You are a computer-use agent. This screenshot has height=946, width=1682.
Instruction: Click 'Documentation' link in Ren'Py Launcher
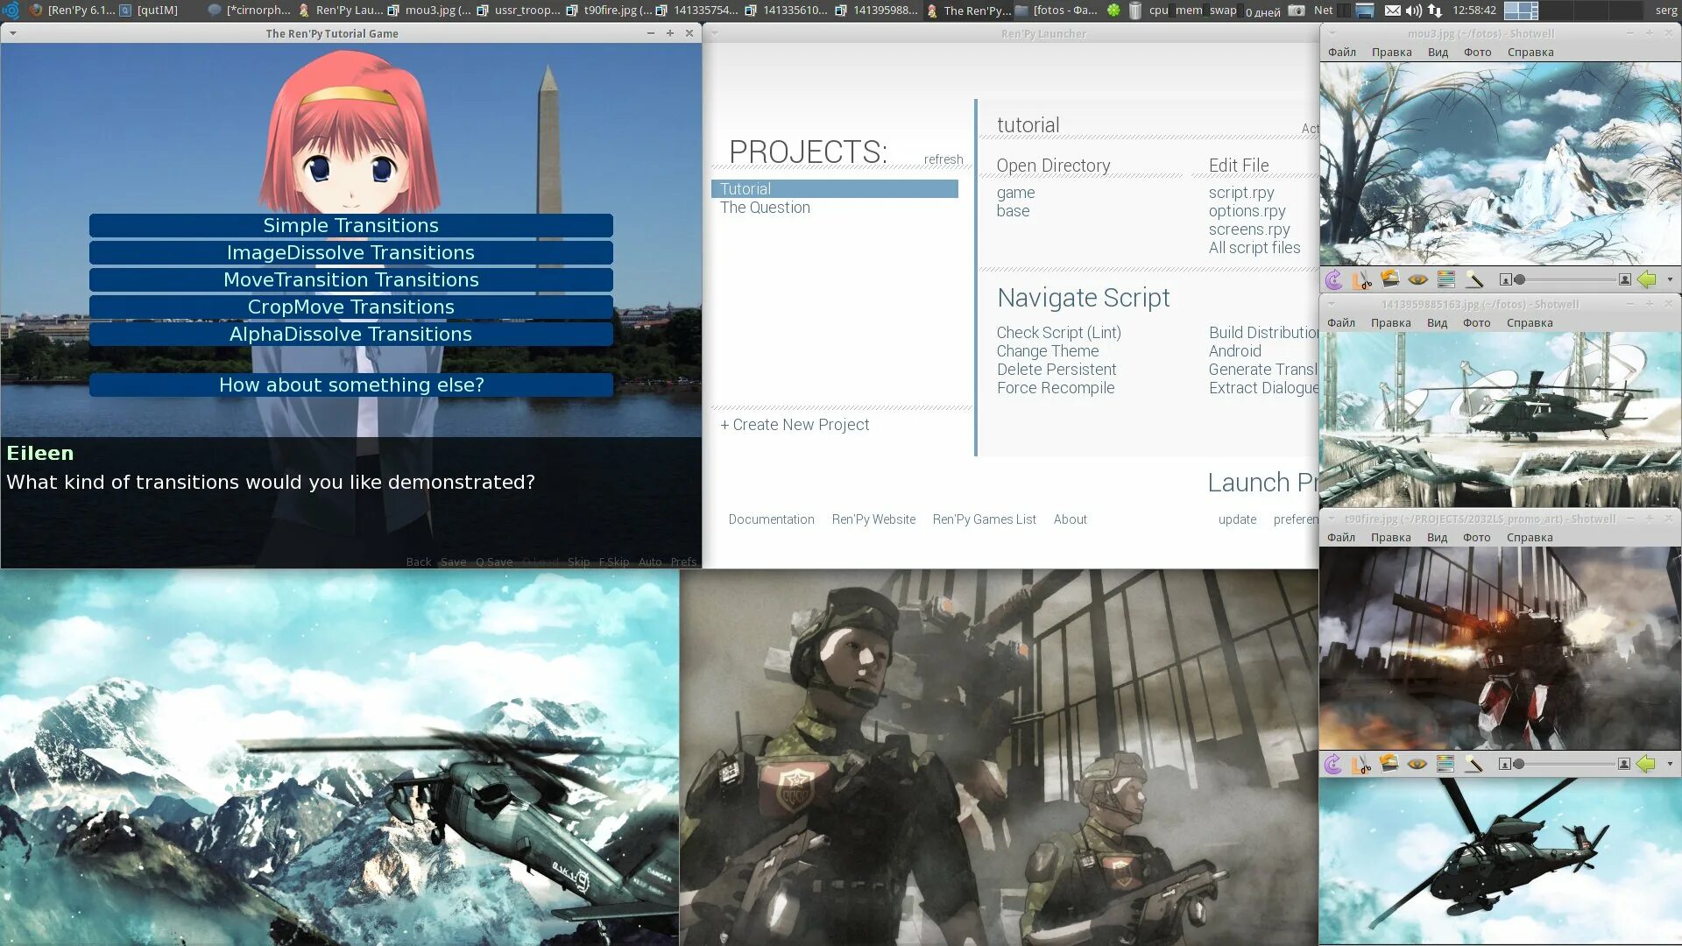pos(771,519)
